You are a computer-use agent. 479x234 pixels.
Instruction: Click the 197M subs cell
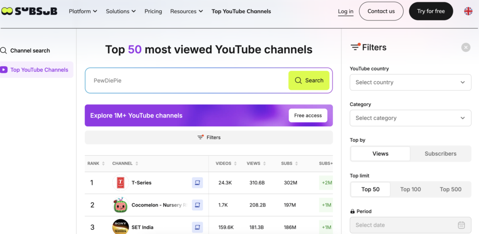(290, 205)
